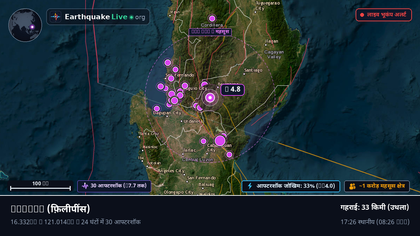Screen dimensions: 420x236
Task: Click the 100 scale bar
Action: [x=40, y=186]
